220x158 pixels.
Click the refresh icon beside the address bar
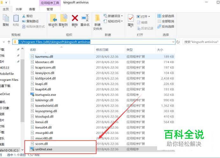click(x=178, y=42)
